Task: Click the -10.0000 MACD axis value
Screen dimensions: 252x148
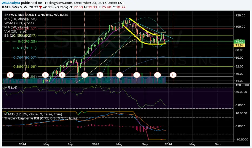Action: pos(242,139)
